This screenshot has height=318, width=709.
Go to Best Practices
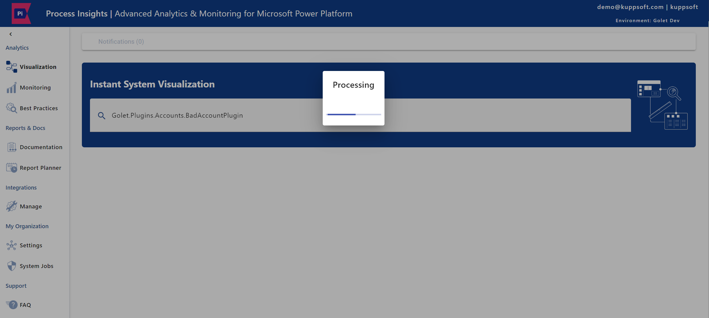[x=39, y=108]
